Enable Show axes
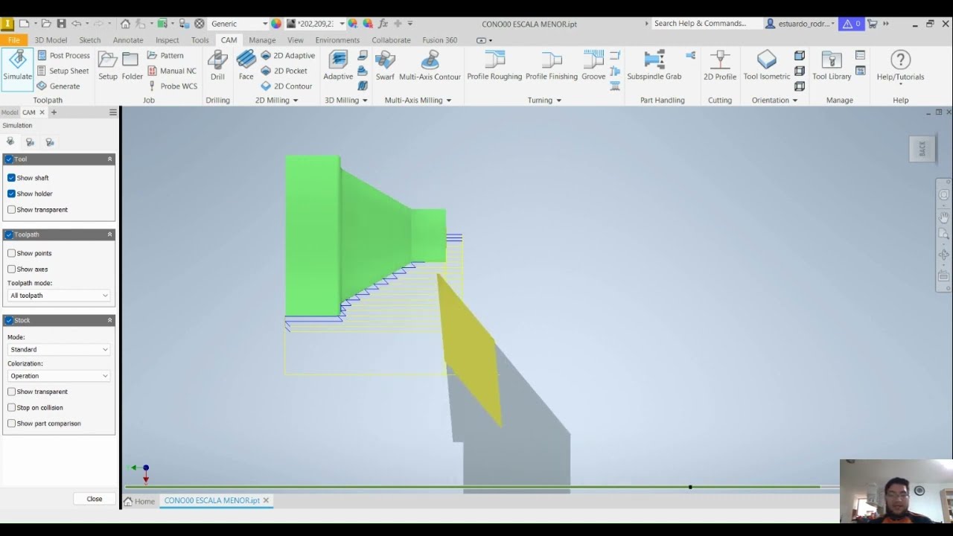Image resolution: width=953 pixels, height=536 pixels. coord(11,269)
